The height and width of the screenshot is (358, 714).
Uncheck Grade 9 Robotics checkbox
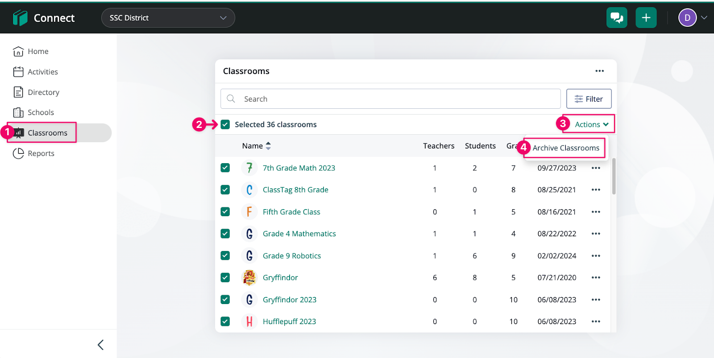tap(225, 255)
